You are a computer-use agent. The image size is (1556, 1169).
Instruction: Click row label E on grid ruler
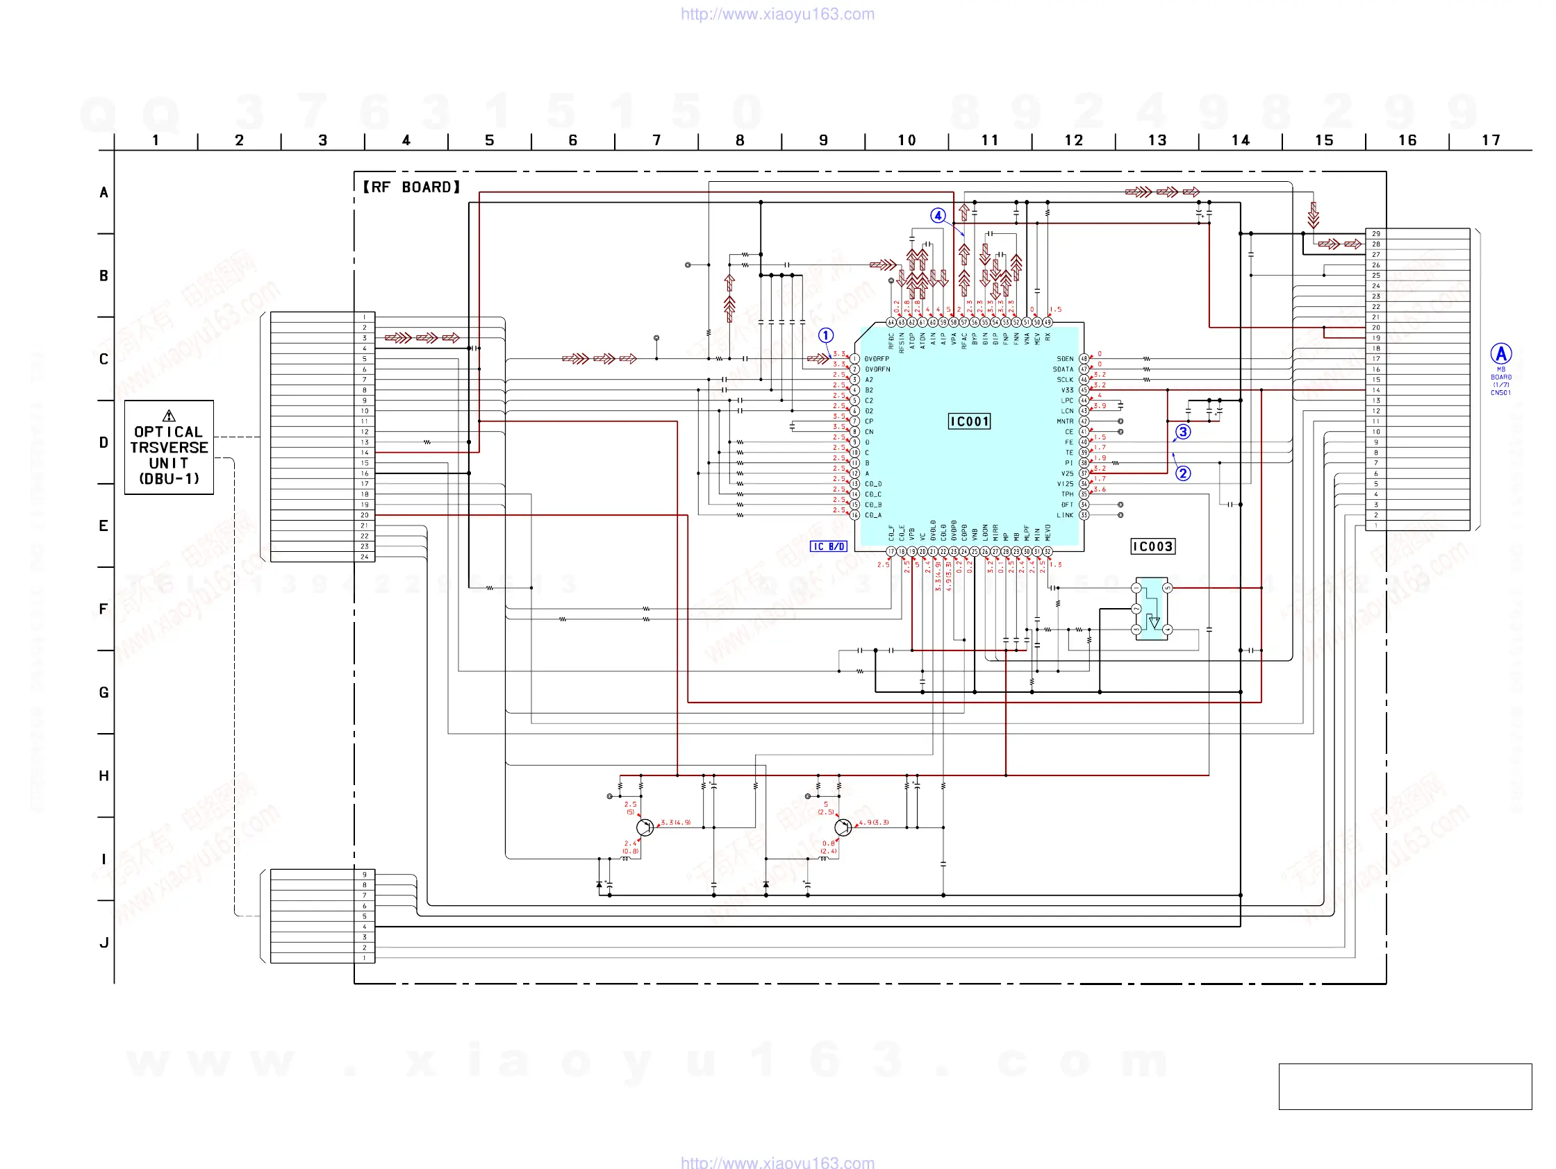click(104, 525)
